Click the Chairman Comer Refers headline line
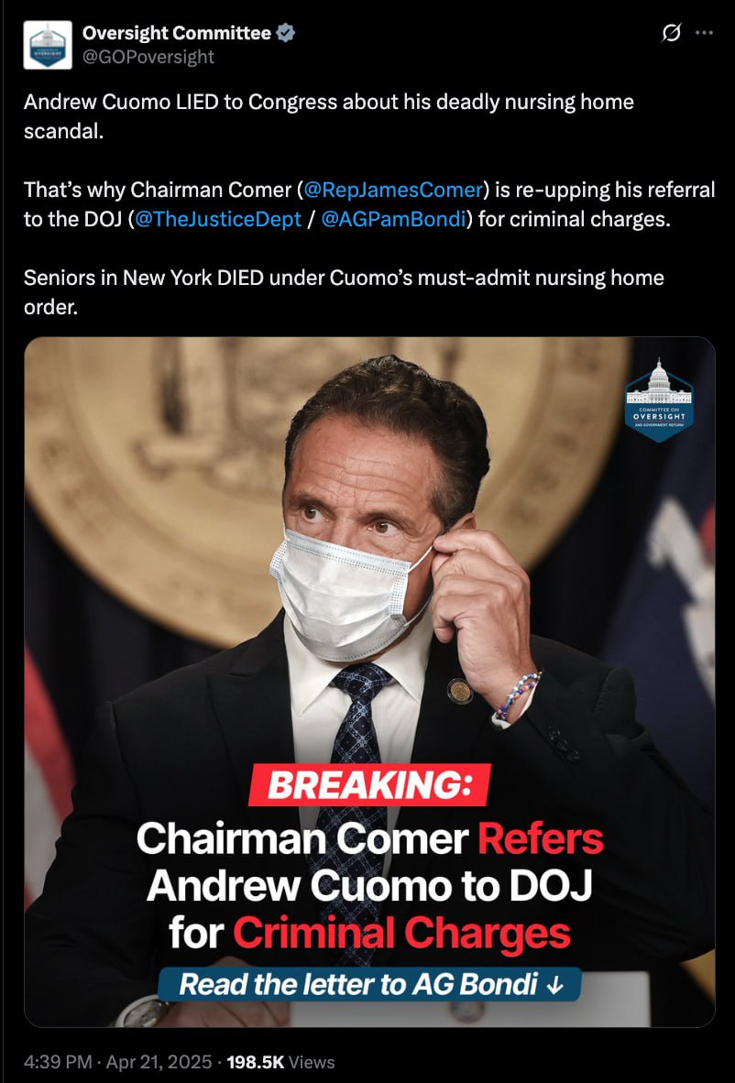This screenshot has width=735, height=1083. click(x=369, y=840)
